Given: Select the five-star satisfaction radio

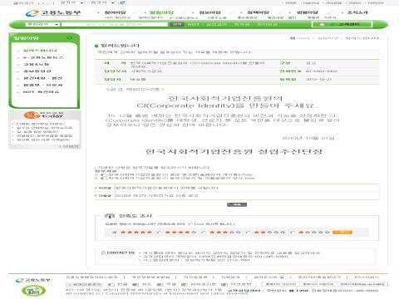Looking at the screenshot, I should click(114, 233).
